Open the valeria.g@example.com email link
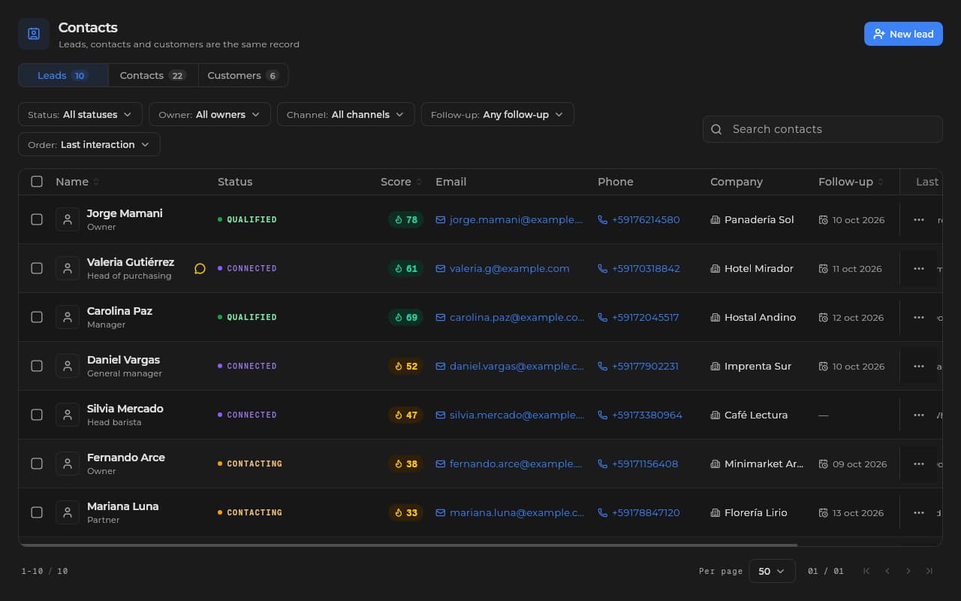961x601 pixels. (503, 268)
